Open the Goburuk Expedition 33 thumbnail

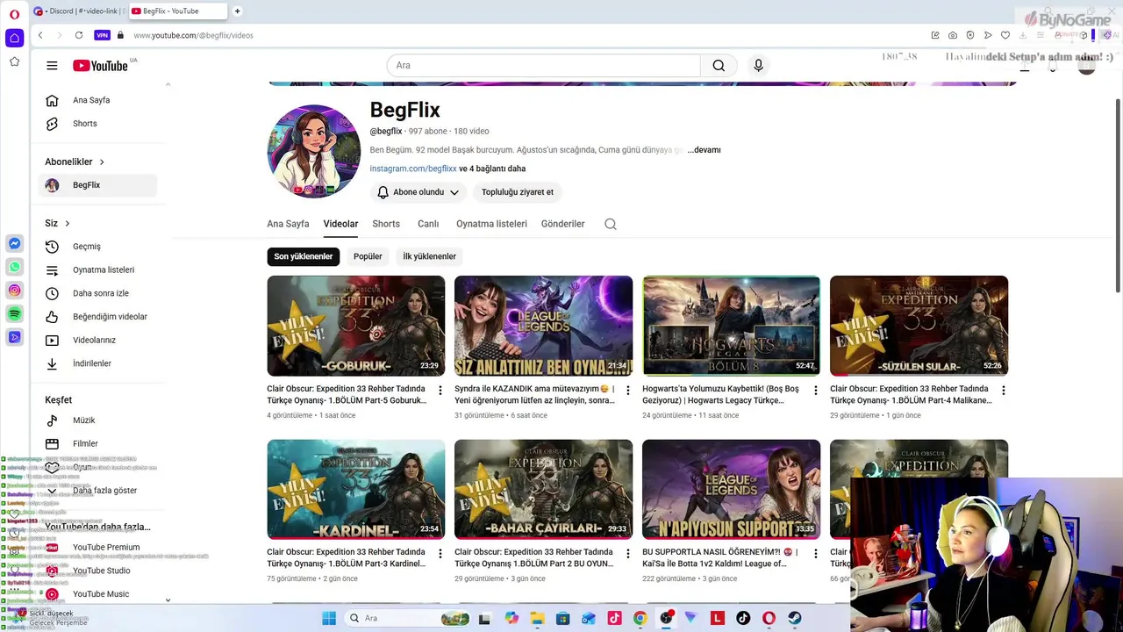coord(356,326)
